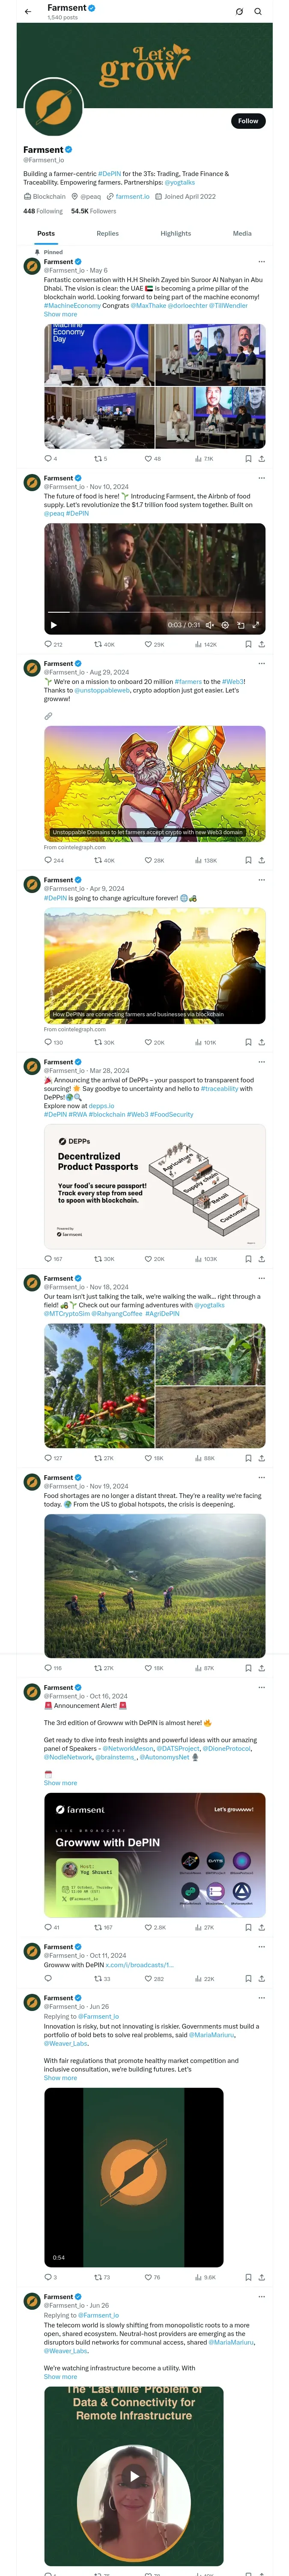
Task: Toggle Follow for Farmsent
Action: coord(247,121)
